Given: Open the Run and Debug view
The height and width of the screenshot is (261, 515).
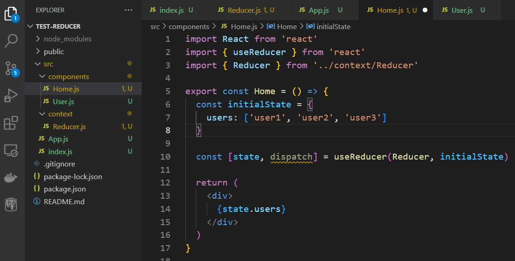Looking at the screenshot, I should click(11, 95).
